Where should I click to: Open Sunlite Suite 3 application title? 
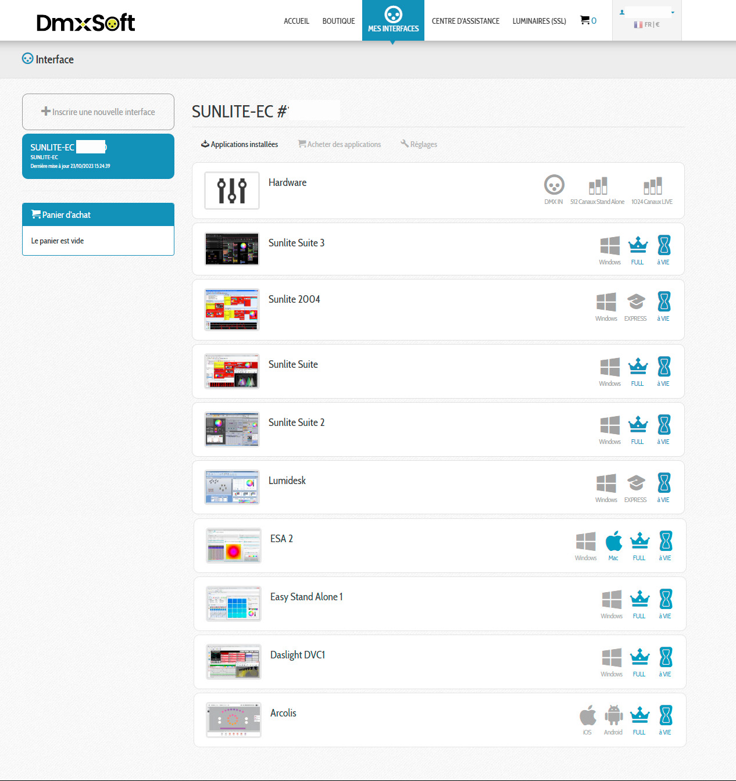[x=296, y=243]
